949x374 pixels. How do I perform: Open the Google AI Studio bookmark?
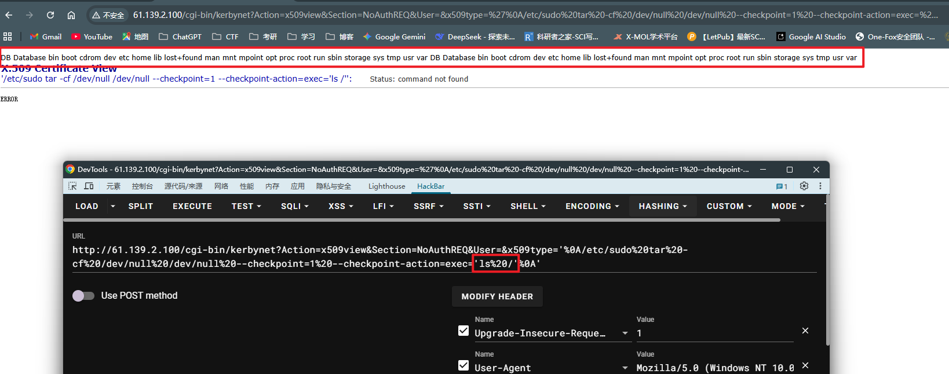tap(811, 36)
